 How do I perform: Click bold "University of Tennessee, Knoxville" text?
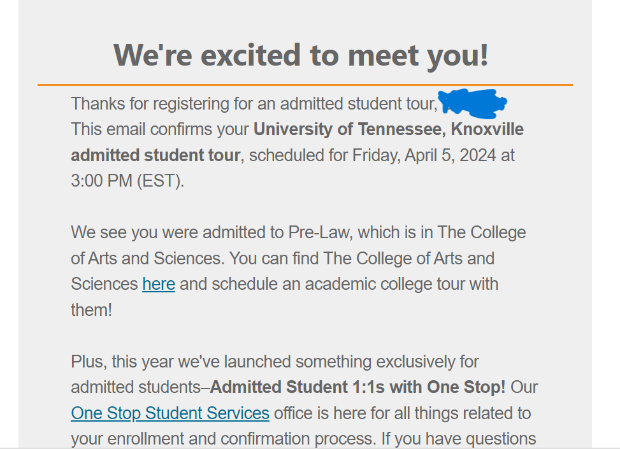pos(389,129)
